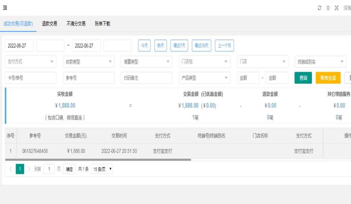Open the 清算类型 dropdown
The image size is (351, 204).
[146, 62]
